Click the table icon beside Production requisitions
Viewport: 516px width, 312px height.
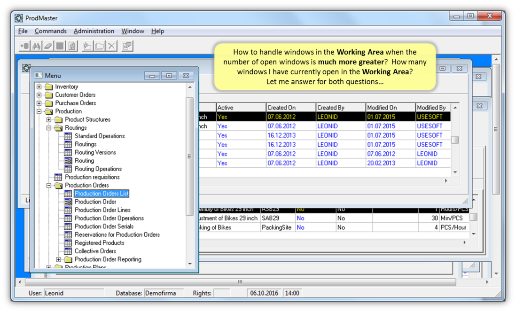(58, 177)
